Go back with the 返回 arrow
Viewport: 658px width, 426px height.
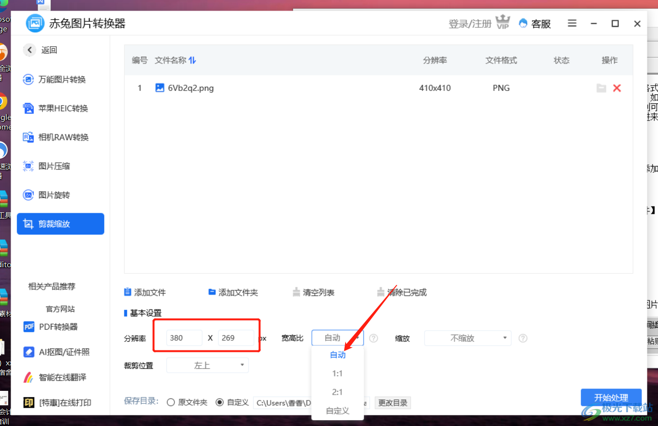pyautogui.click(x=30, y=50)
